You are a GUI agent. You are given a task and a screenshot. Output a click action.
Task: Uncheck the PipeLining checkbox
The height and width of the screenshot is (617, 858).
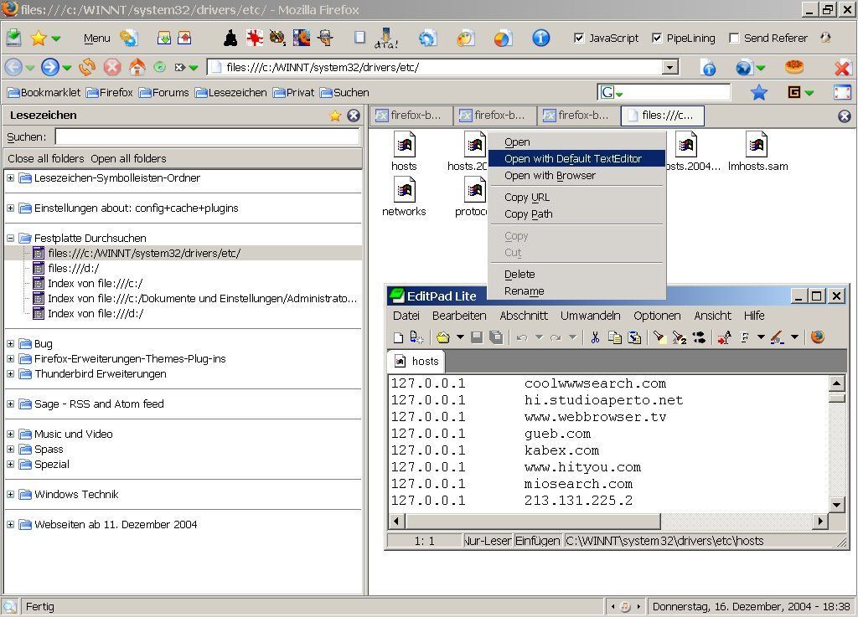657,38
